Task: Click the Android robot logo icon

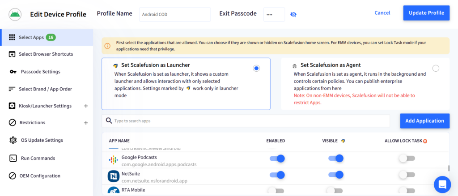Action: tap(15, 14)
